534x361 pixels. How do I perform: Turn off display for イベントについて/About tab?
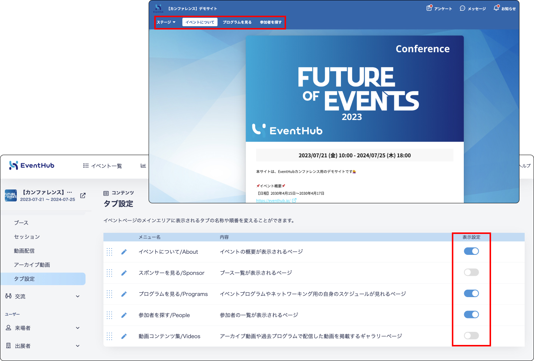471,251
